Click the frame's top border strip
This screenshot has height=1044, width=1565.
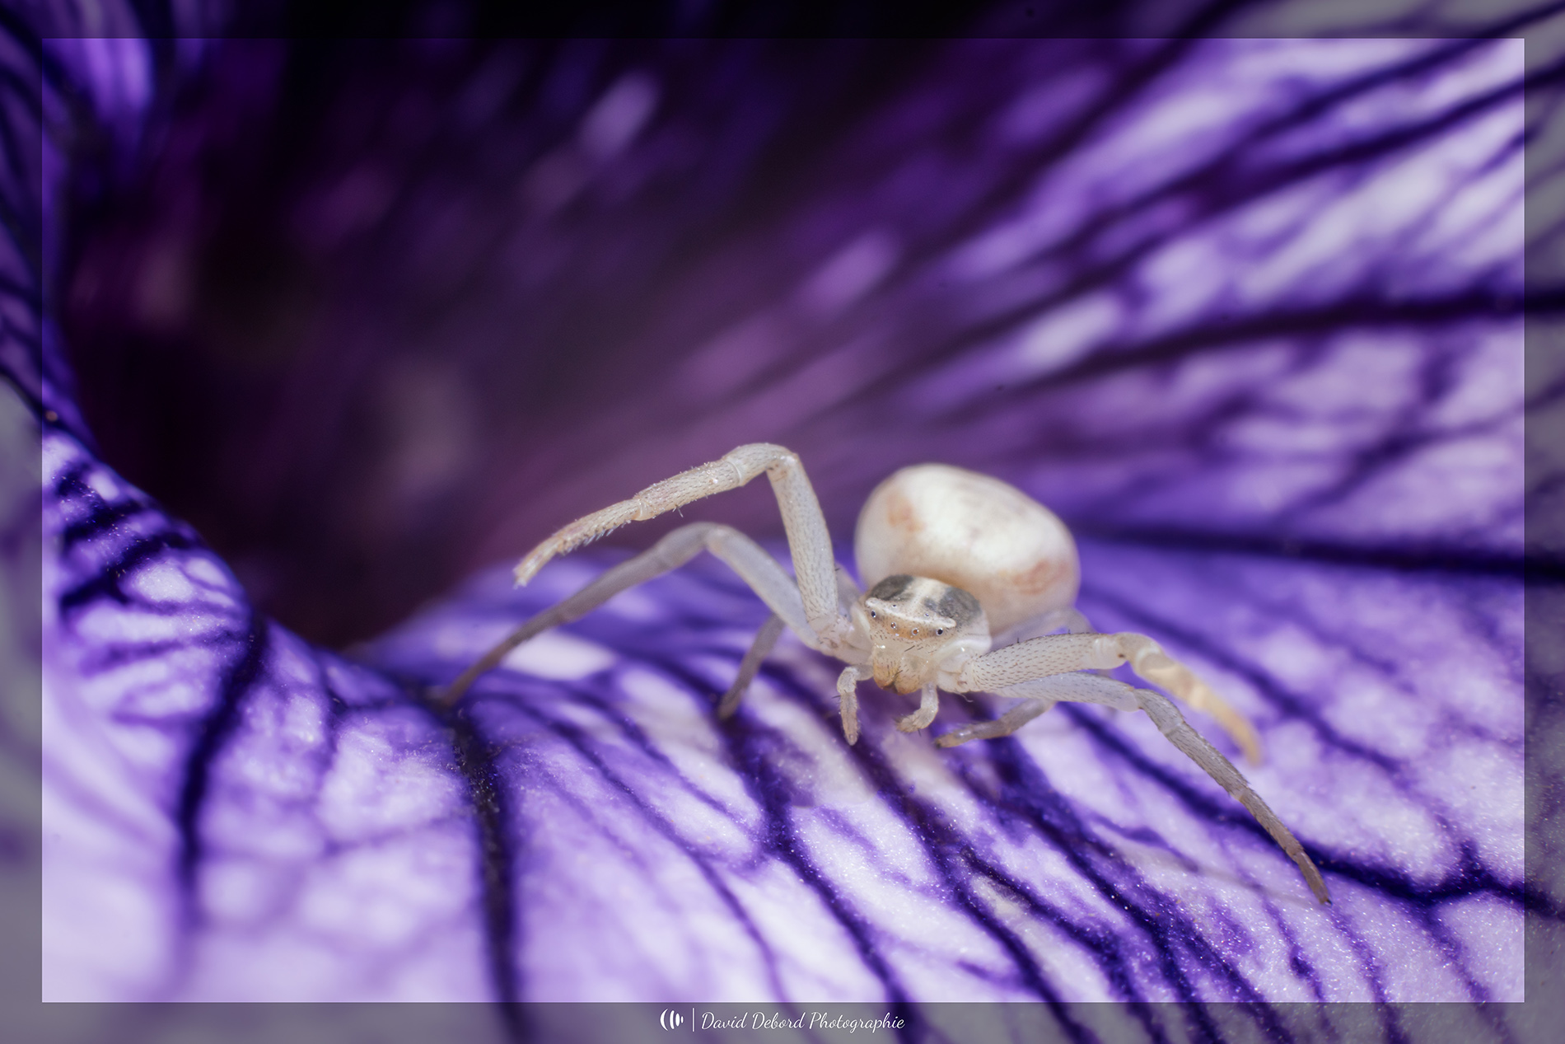click(x=782, y=18)
